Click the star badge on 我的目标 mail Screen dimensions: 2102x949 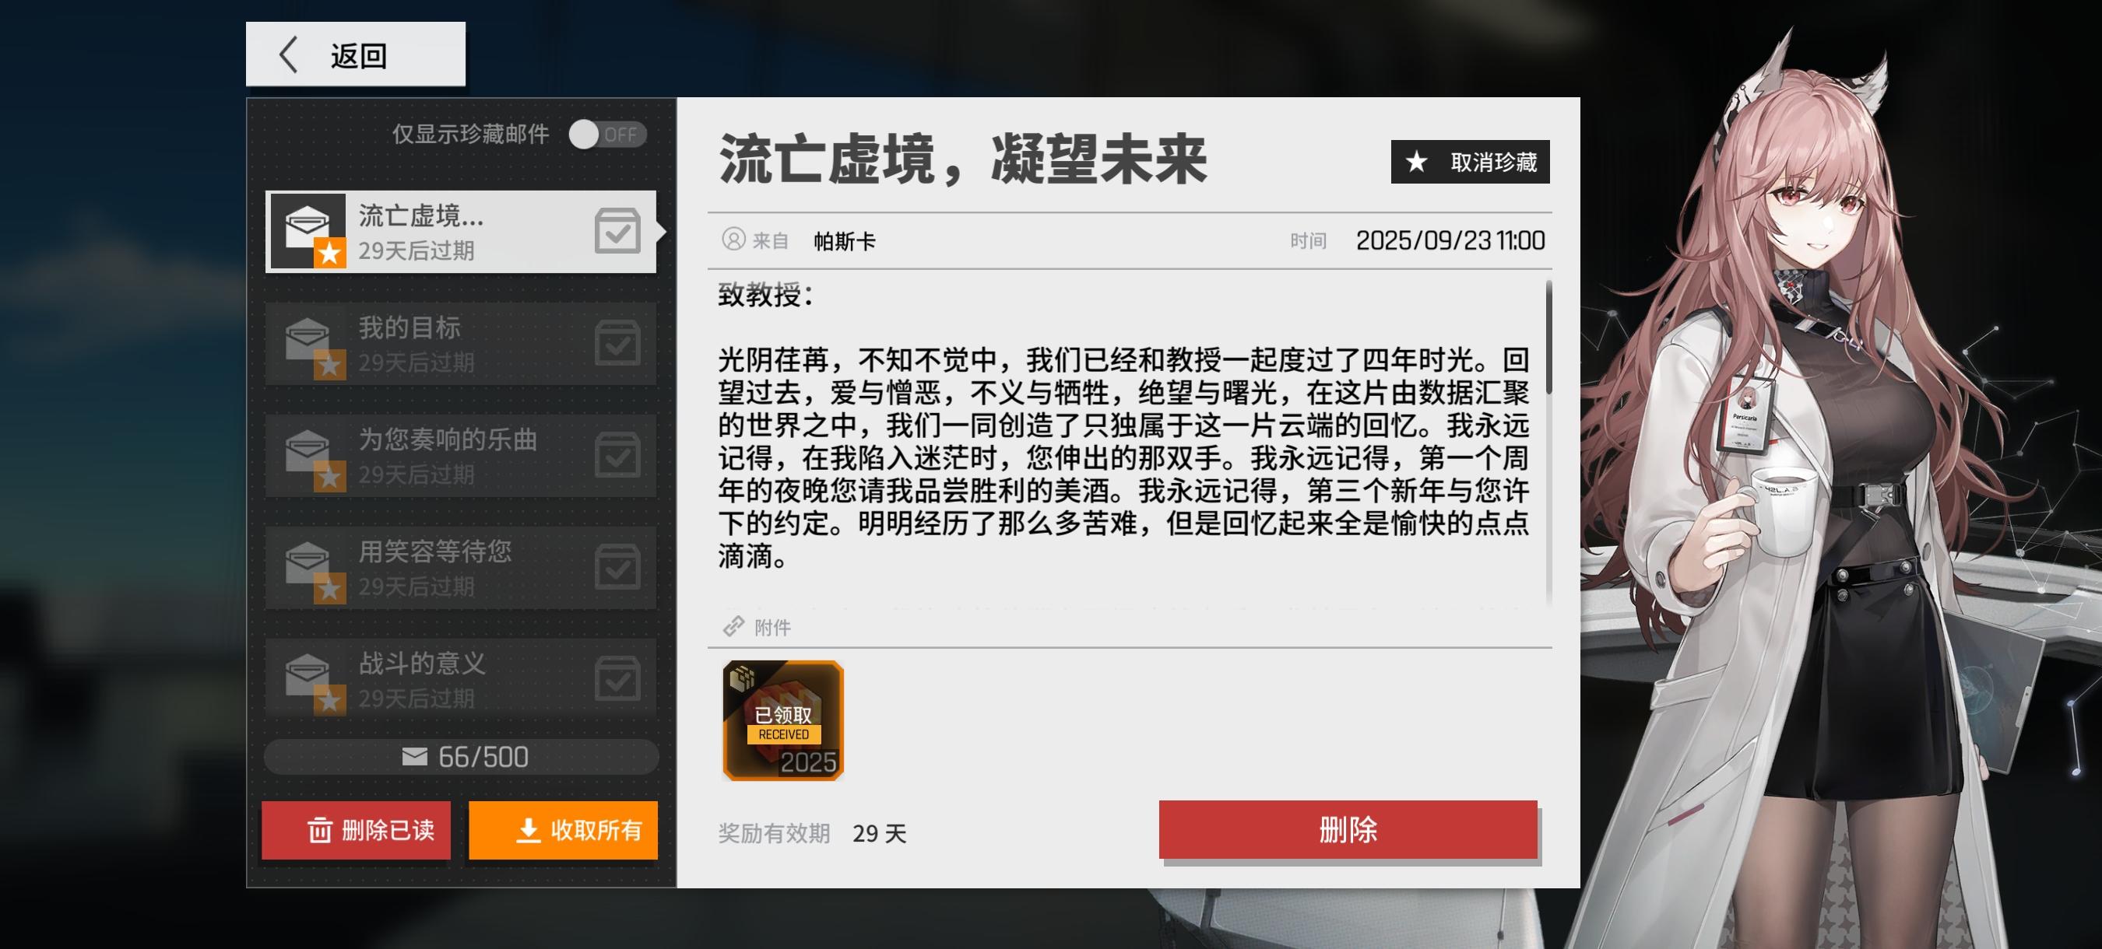tap(329, 366)
